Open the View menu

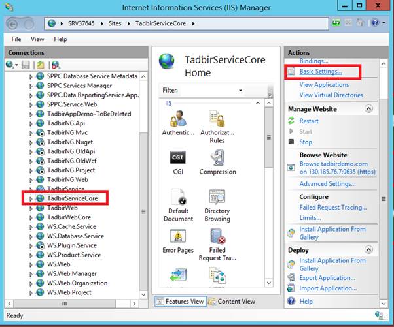coord(37,39)
